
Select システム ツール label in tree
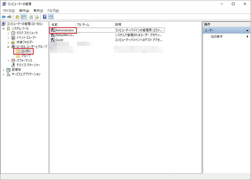tap(20, 29)
